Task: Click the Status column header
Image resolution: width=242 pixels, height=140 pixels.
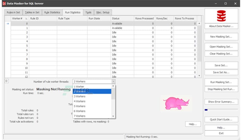Action: click(x=122, y=19)
